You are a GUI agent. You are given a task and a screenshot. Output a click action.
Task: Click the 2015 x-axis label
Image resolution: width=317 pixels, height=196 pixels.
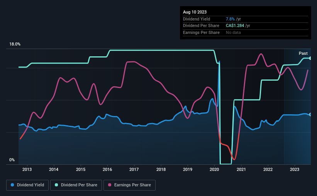[80, 169]
